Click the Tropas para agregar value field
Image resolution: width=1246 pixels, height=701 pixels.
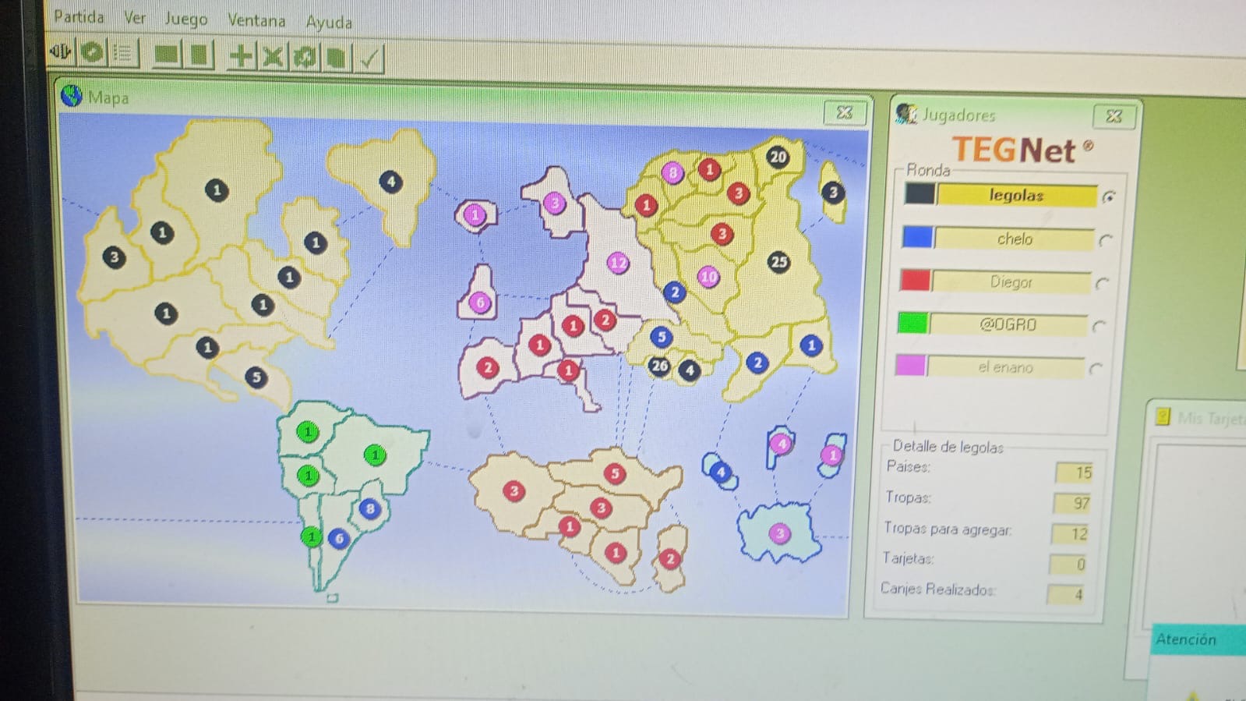[1071, 534]
